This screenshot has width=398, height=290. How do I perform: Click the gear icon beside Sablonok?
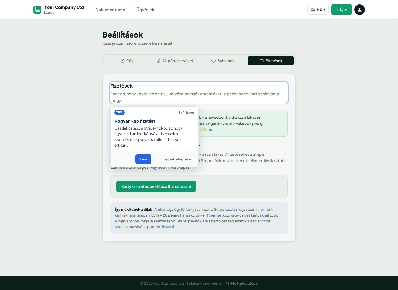click(213, 61)
